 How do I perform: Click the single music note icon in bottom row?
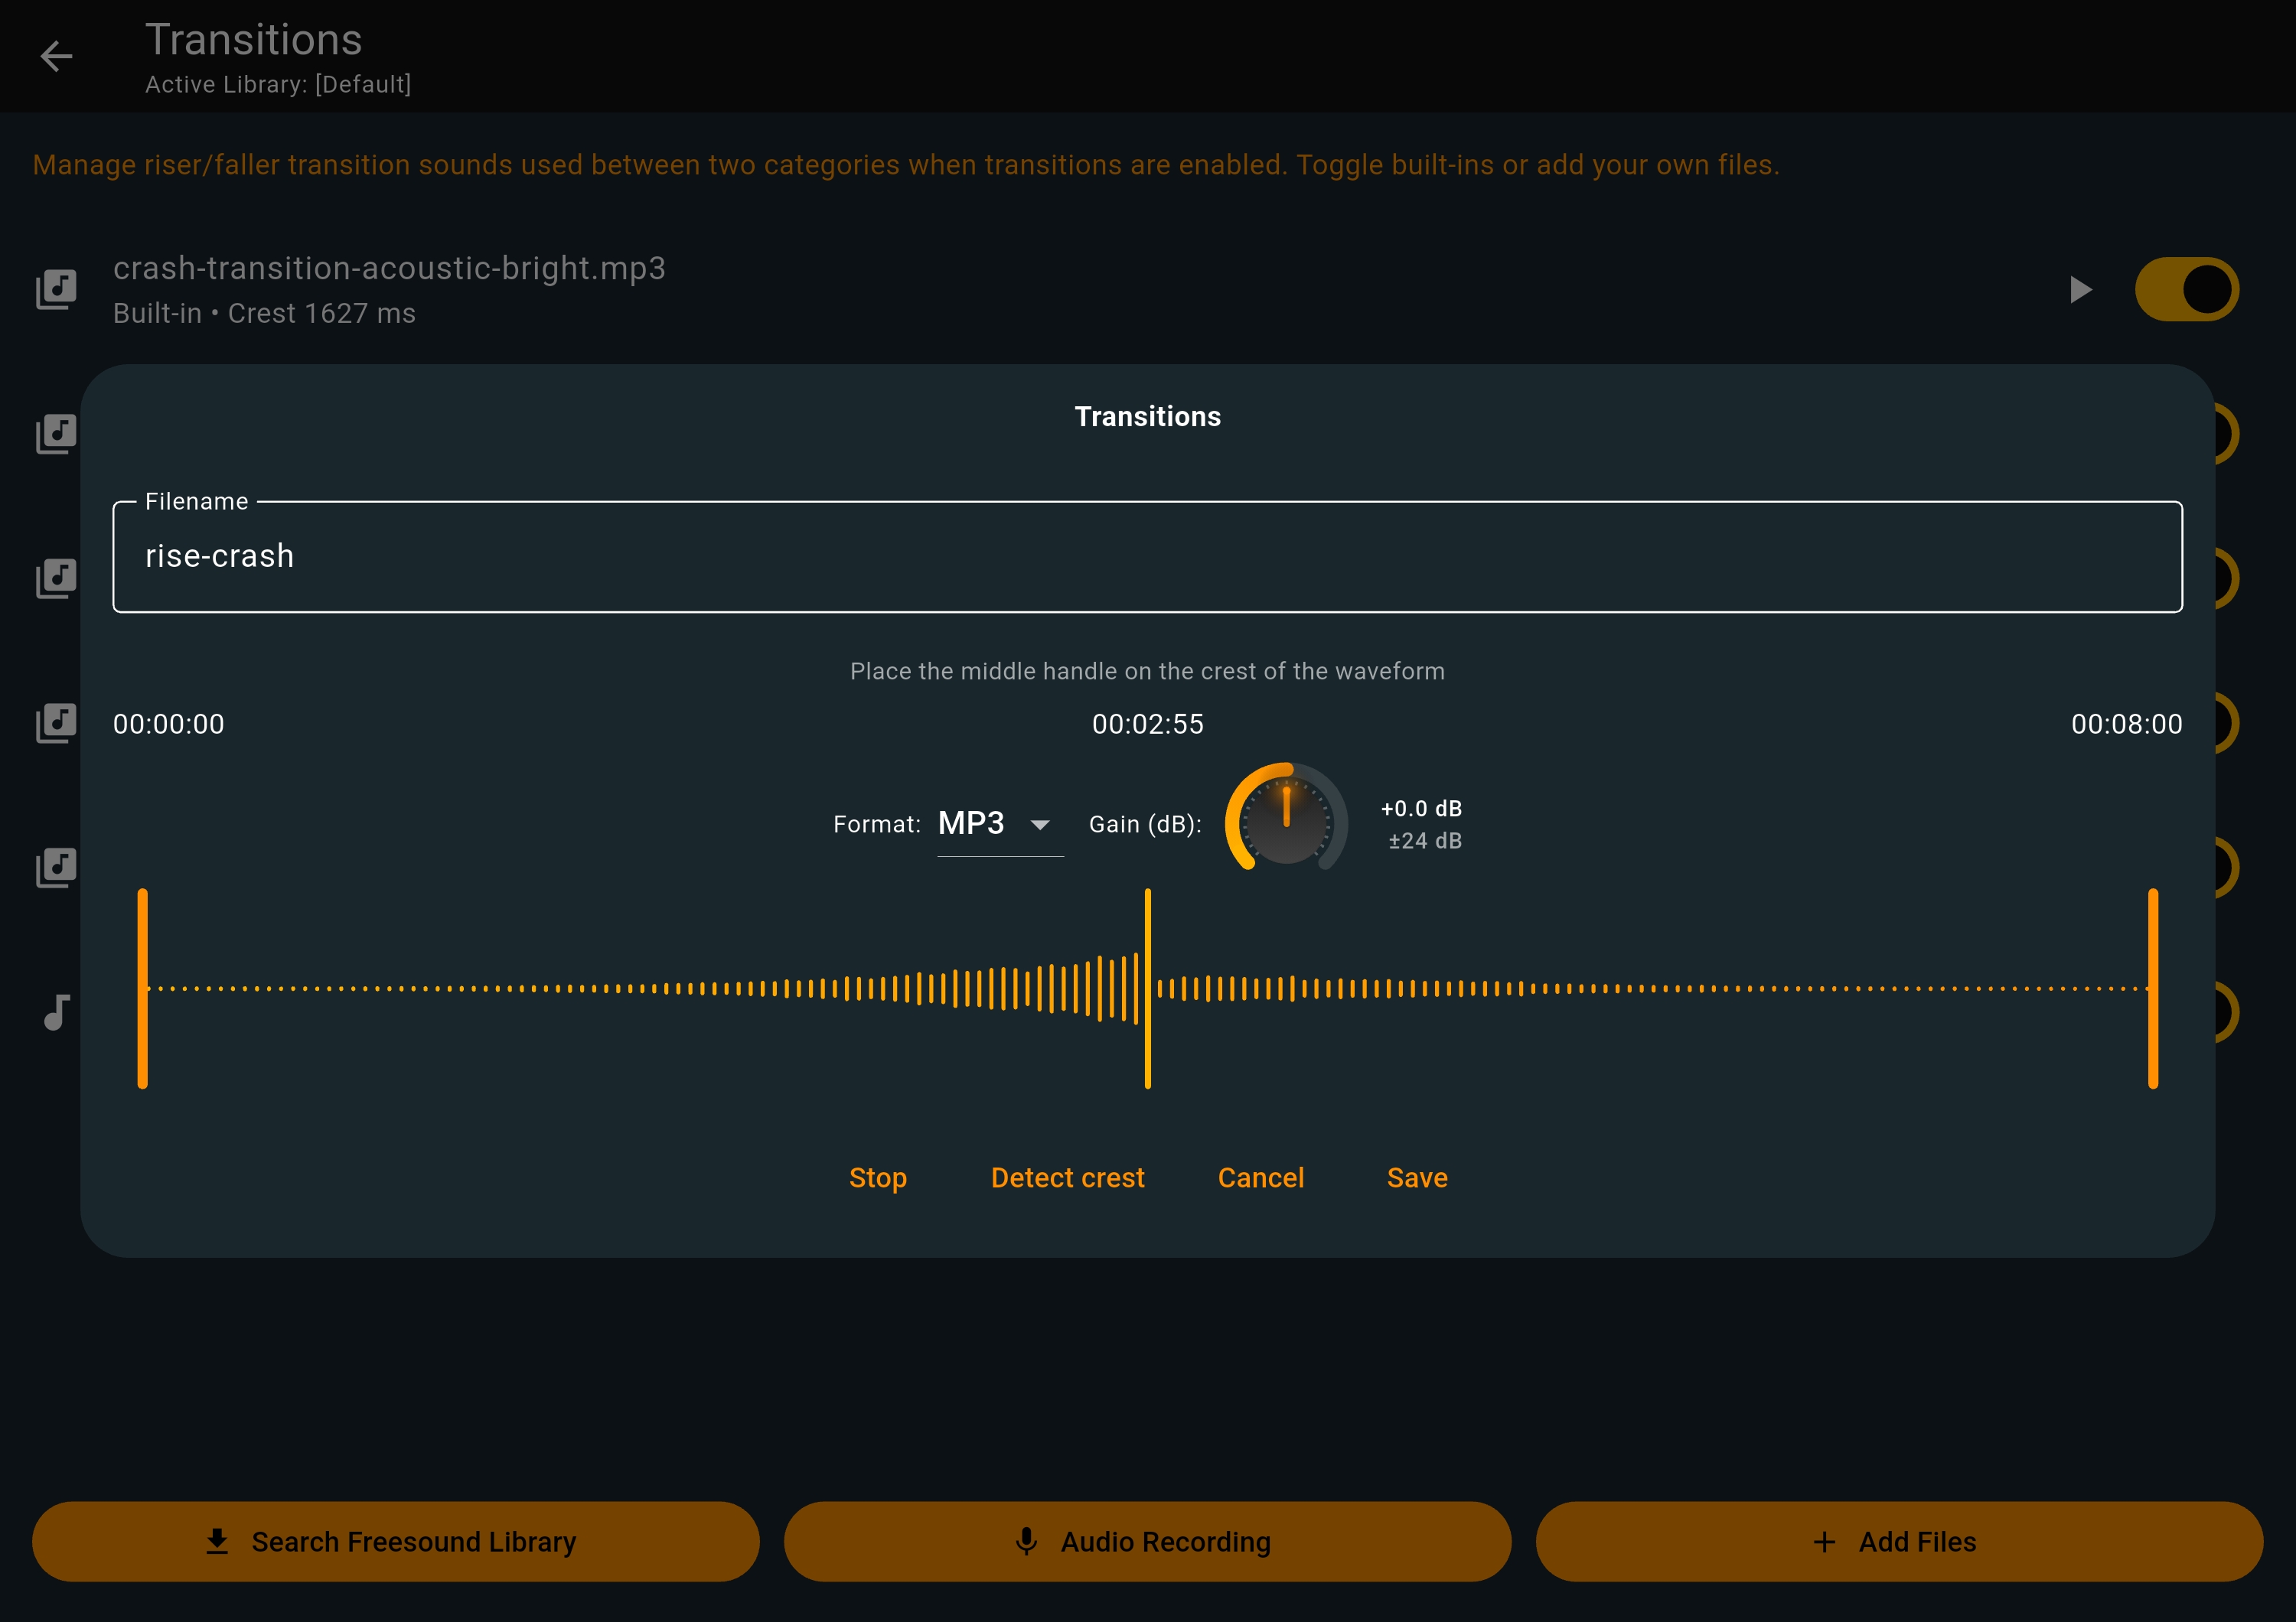(56, 1012)
